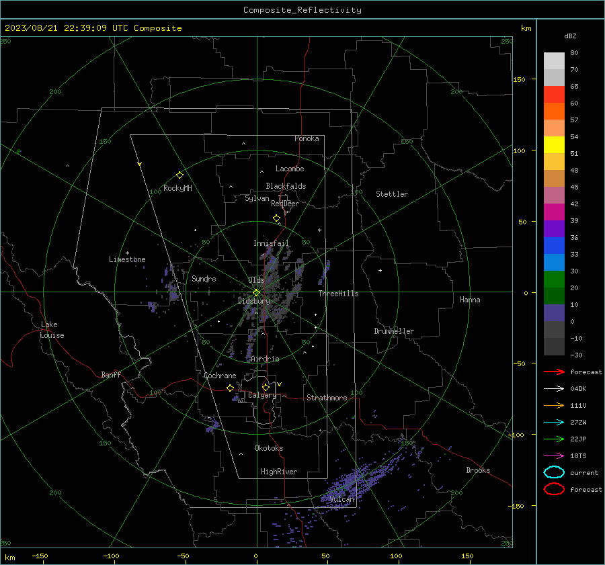Click the Blackfalds city label
605x565 pixels.
click(286, 186)
